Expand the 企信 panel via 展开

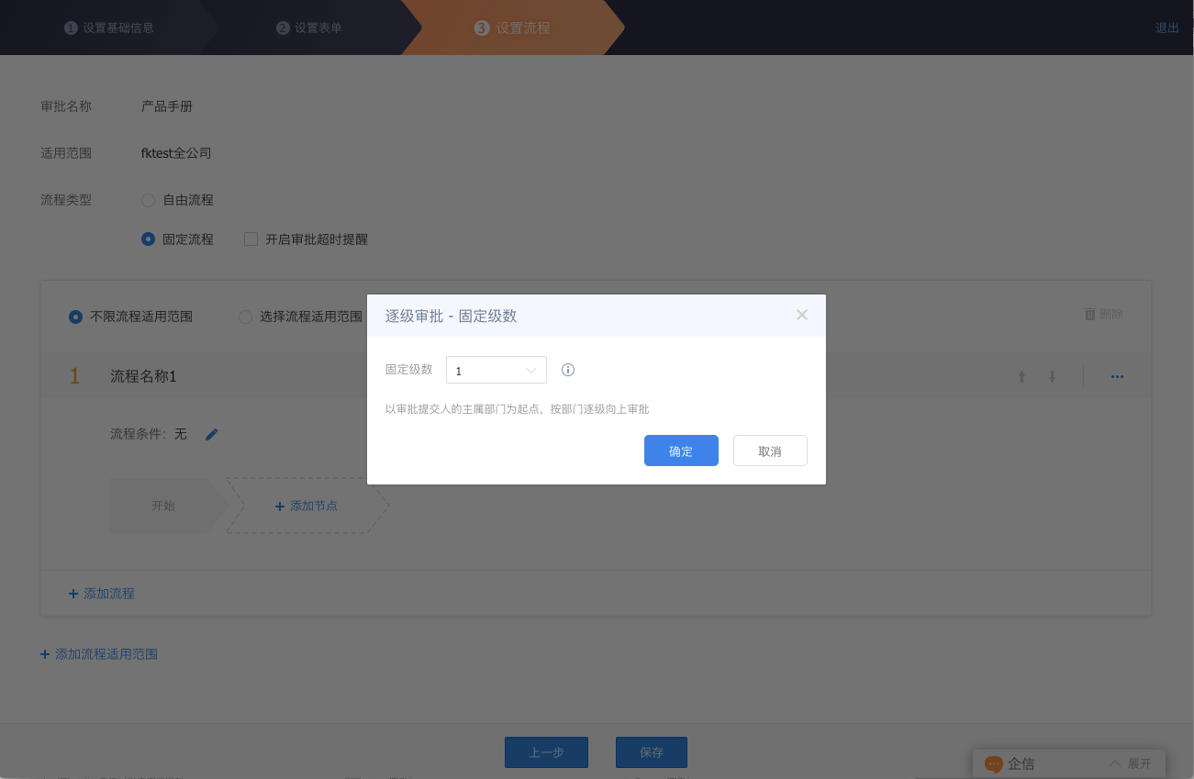[x=1130, y=763]
